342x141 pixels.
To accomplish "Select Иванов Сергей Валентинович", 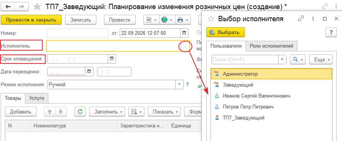I will (272, 96).
